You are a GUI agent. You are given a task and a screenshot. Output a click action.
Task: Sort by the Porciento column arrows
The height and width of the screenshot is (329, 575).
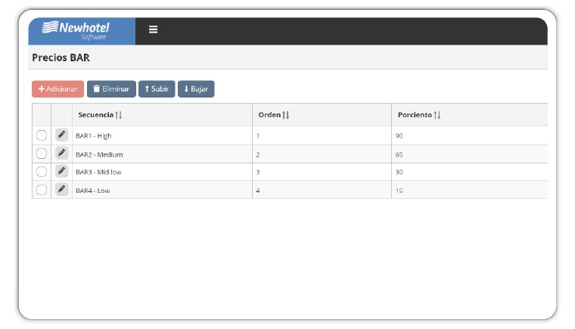[437, 115]
